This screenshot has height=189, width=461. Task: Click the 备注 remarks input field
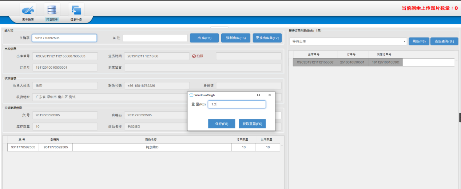pyautogui.click(x=155, y=38)
